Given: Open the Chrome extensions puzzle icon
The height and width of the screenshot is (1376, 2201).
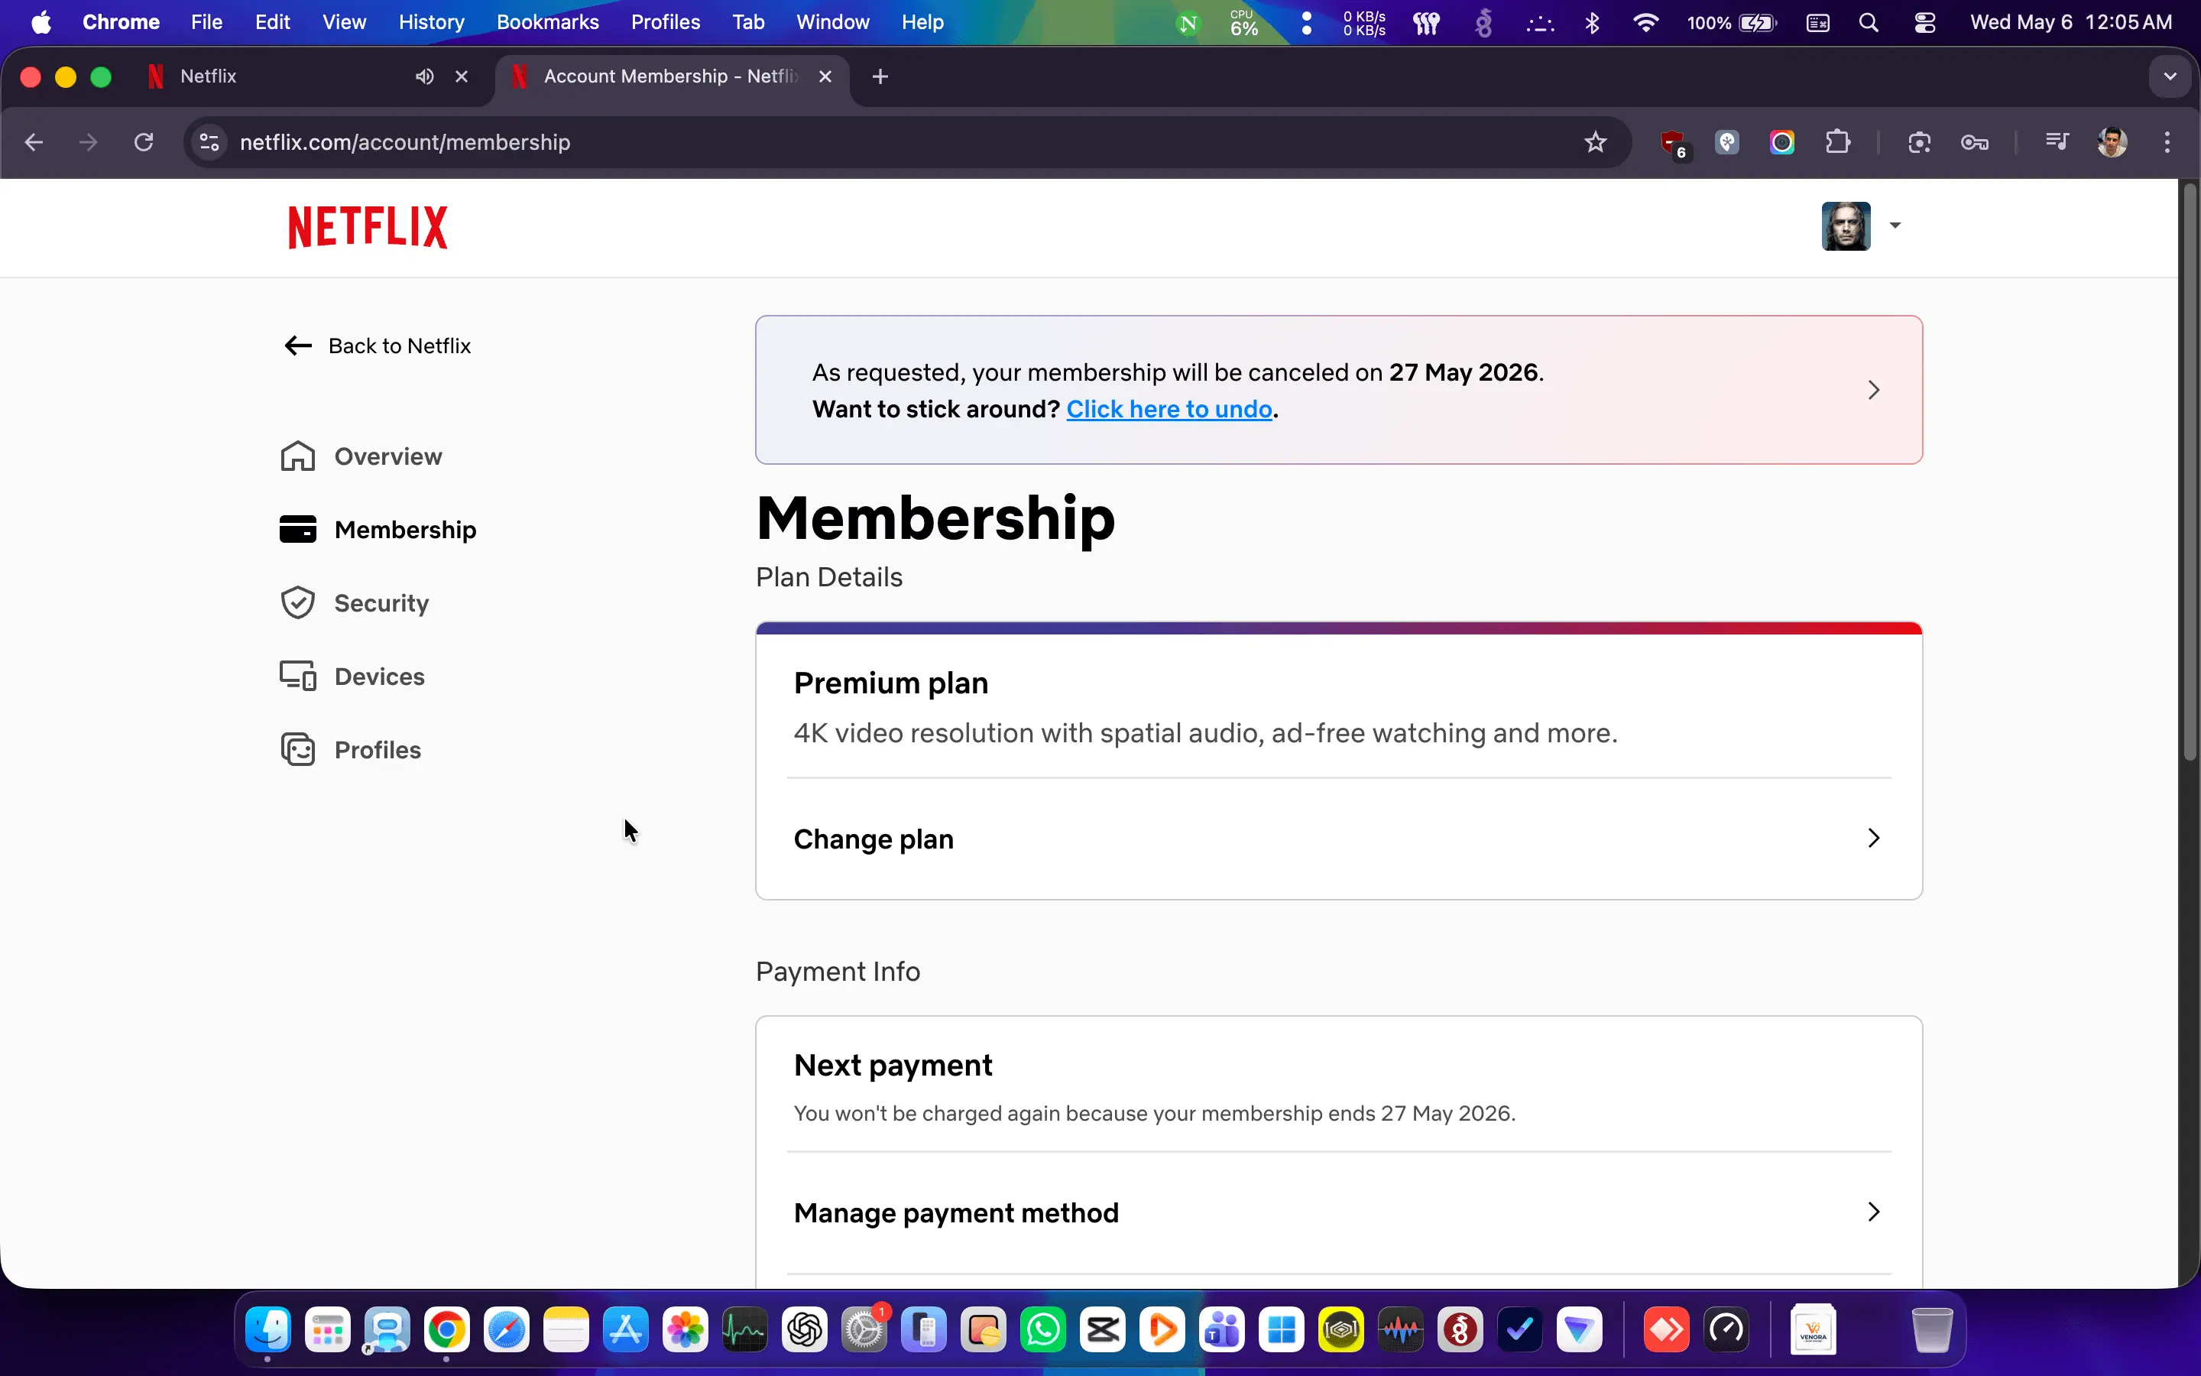Looking at the screenshot, I should [x=1838, y=142].
